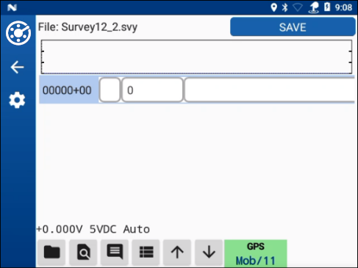The image size is (358, 268).
Task: Tap the location pin in status bar
Action: point(273,7)
